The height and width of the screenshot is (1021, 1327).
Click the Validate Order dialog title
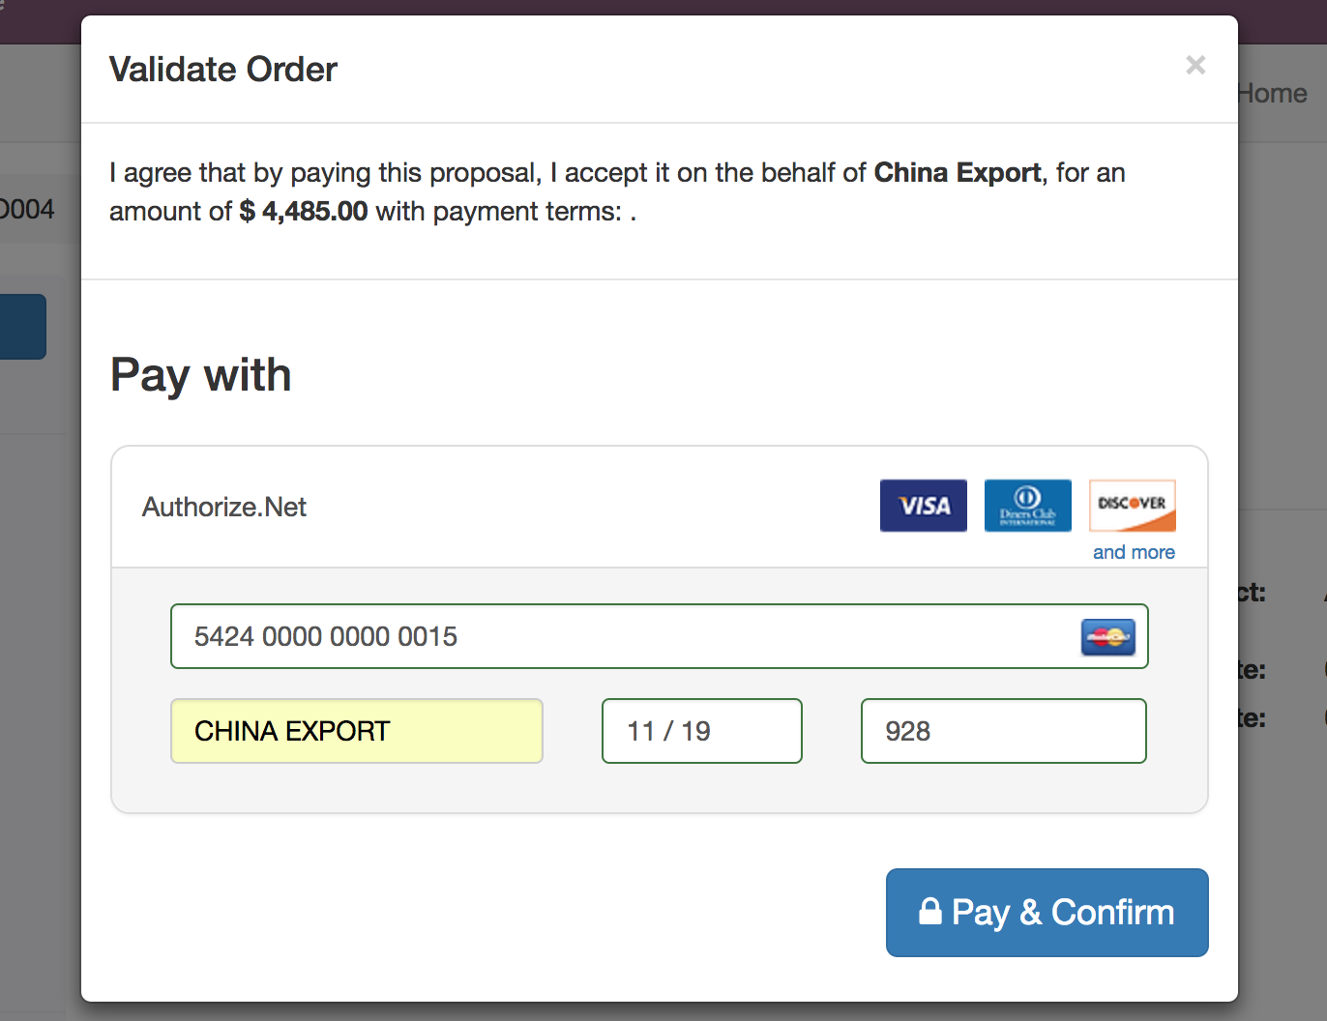tap(223, 70)
